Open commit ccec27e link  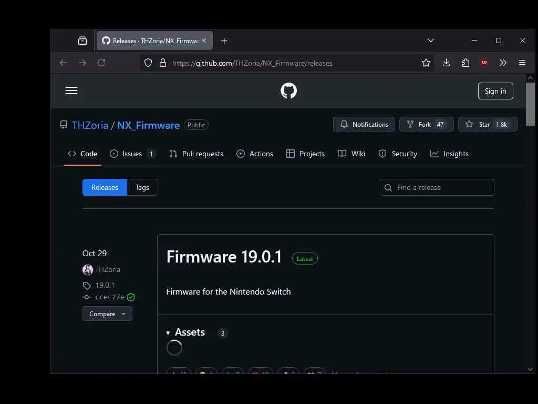[110, 297]
